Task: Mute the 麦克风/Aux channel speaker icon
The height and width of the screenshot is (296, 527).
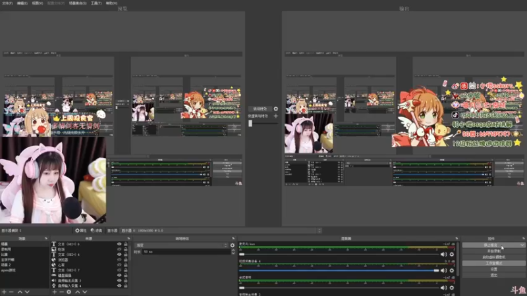Action: [443, 255]
